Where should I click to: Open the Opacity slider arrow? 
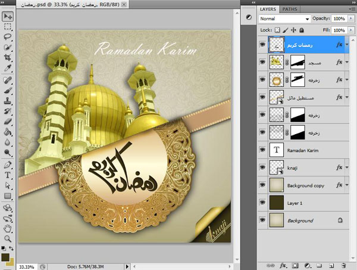351,19
